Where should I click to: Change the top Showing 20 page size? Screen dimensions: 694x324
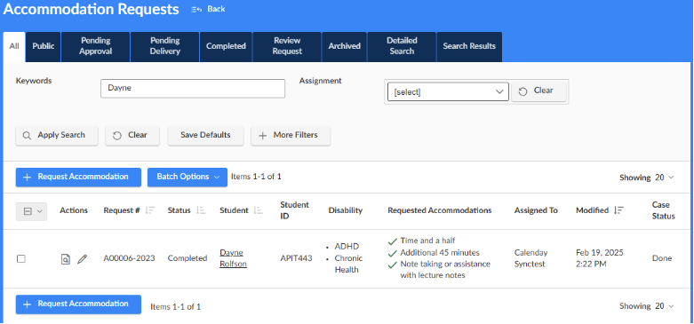tap(647, 178)
